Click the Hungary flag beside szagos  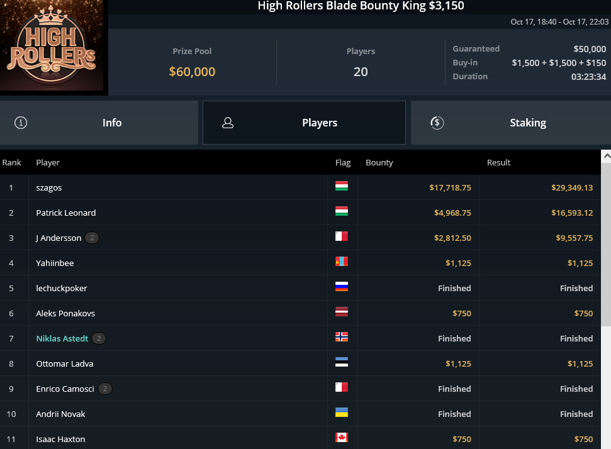click(x=341, y=186)
